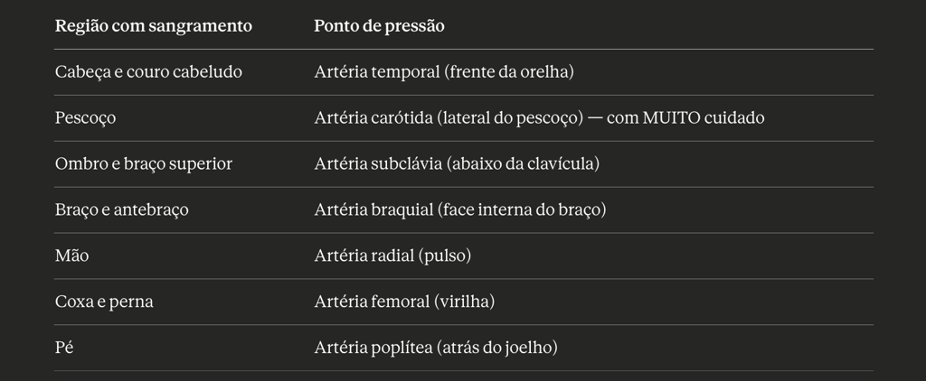
Task: Click 'Artéria femoral (virilha)' text
Action: 404,302
